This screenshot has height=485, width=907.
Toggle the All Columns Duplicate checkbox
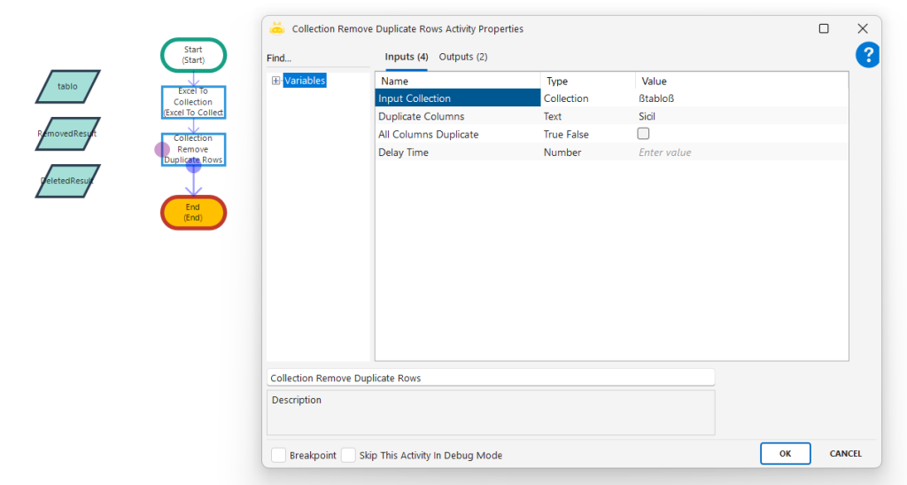click(x=644, y=134)
